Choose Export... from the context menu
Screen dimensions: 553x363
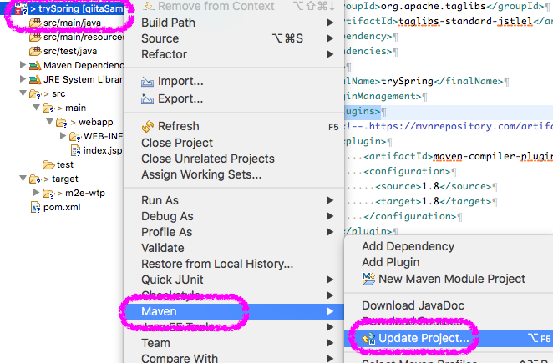pyautogui.click(x=234, y=98)
